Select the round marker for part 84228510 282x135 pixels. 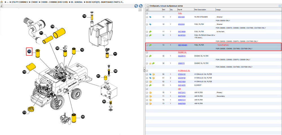click(x=147, y=56)
